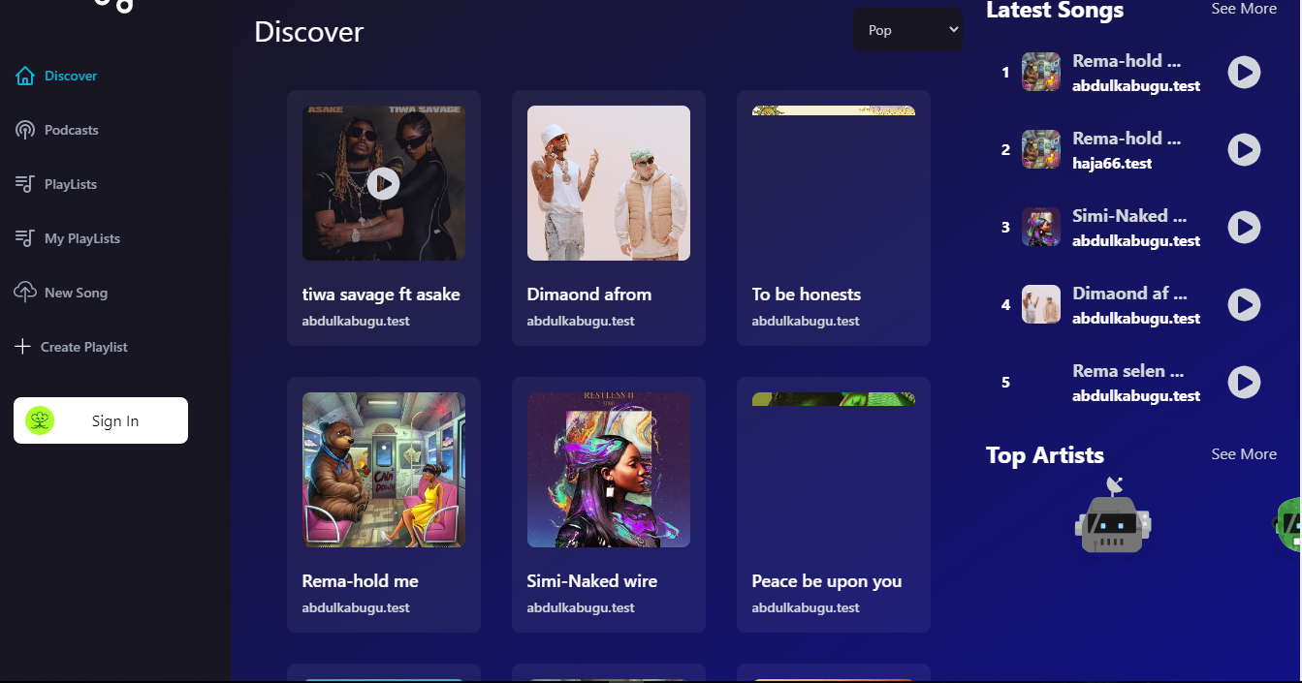Open the Dimaond afrom song title
1302x683 pixels.
click(x=589, y=295)
